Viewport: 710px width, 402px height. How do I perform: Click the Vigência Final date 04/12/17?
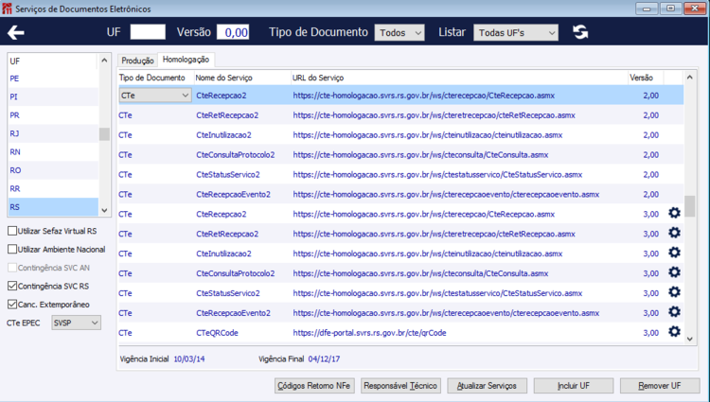coord(324,359)
